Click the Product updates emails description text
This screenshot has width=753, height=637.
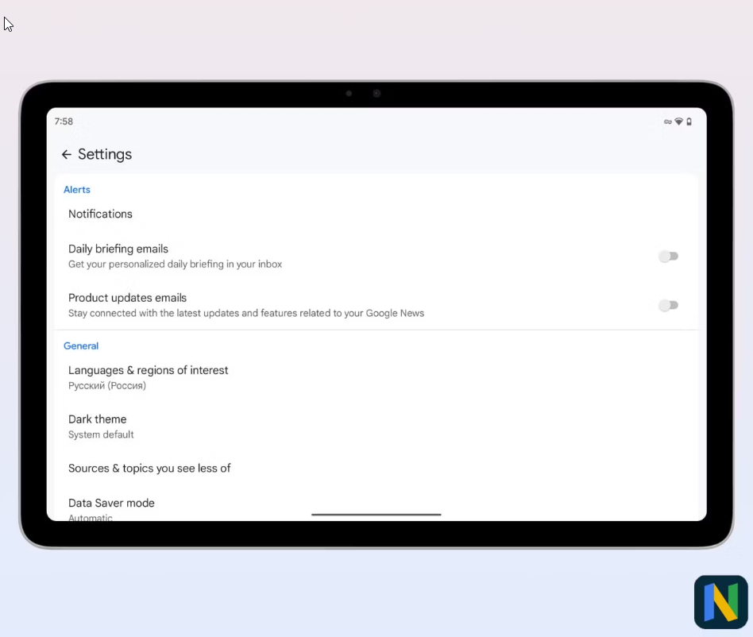[x=245, y=314]
